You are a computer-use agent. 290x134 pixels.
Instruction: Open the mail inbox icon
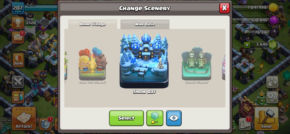[x=18, y=37]
